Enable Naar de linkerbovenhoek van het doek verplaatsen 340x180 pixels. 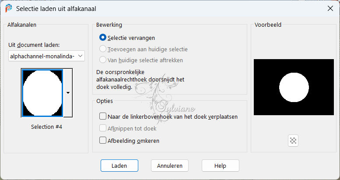tap(102, 116)
